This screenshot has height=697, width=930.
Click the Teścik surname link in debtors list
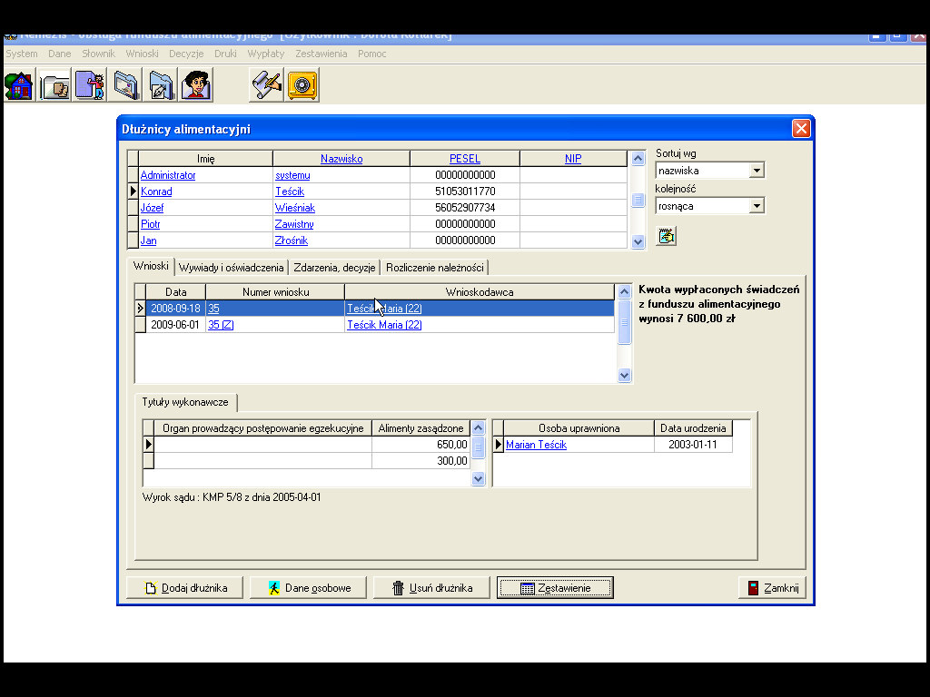[x=290, y=192]
